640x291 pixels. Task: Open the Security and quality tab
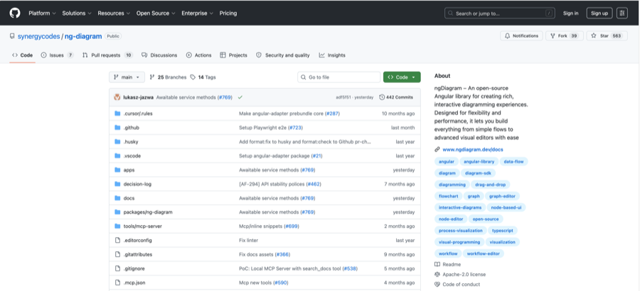coord(283,55)
